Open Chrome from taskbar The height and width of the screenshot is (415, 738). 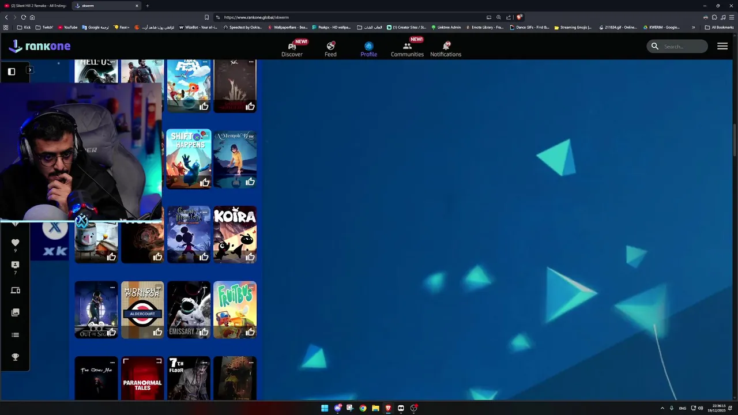click(363, 408)
